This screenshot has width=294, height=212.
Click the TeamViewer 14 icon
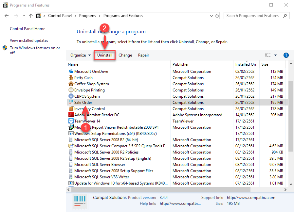(71, 121)
